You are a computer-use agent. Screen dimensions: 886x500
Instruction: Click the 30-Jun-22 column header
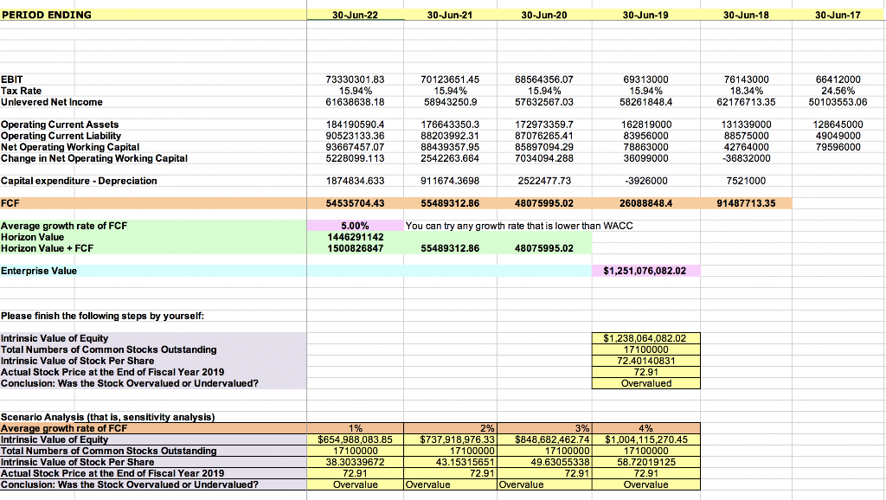pos(356,15)
